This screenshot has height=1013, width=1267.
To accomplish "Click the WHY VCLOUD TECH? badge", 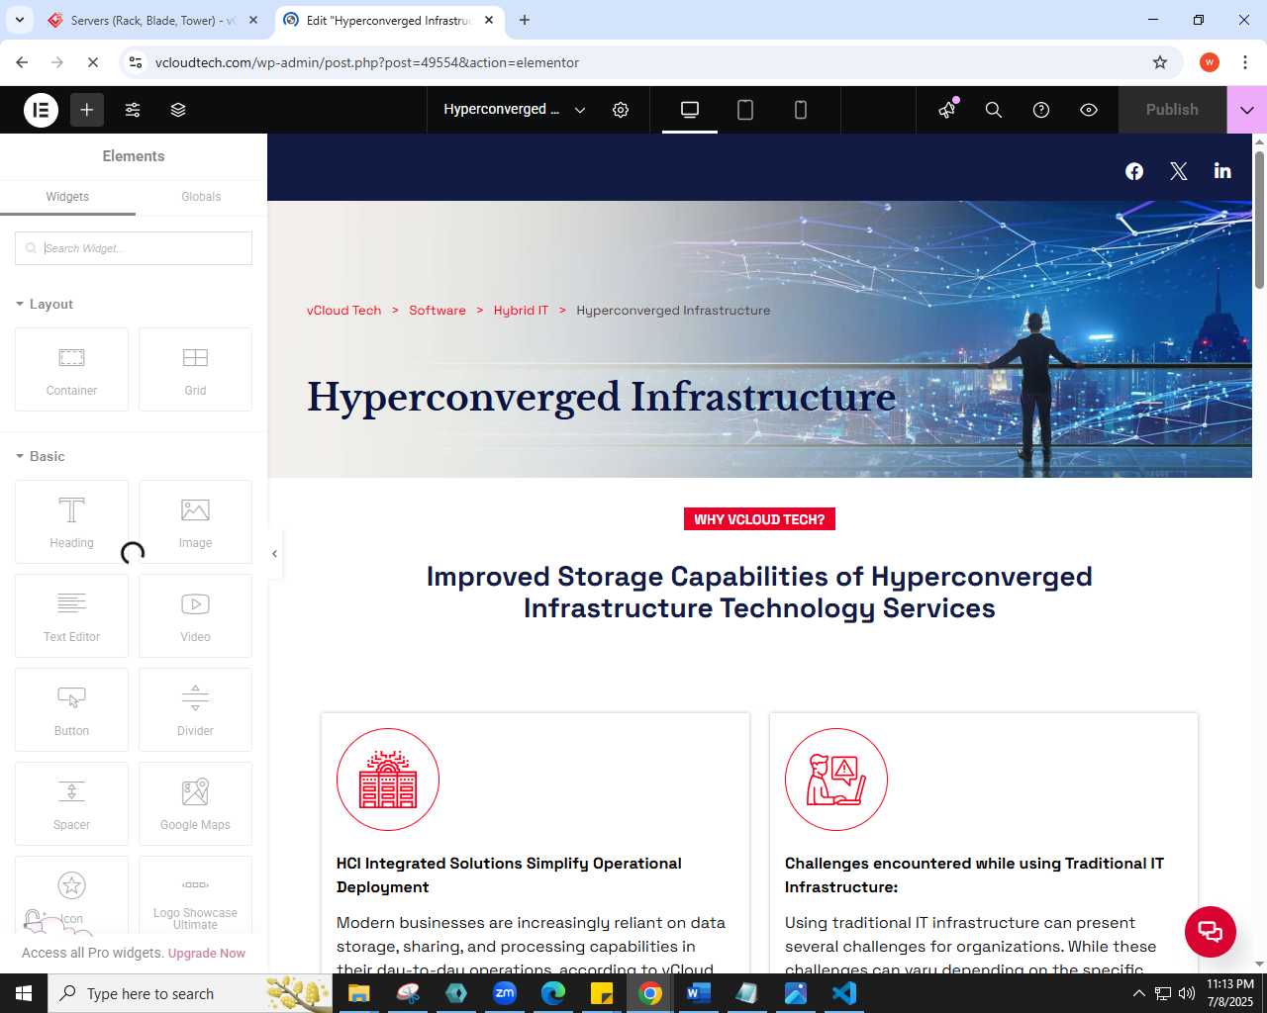I will point(759,519).
